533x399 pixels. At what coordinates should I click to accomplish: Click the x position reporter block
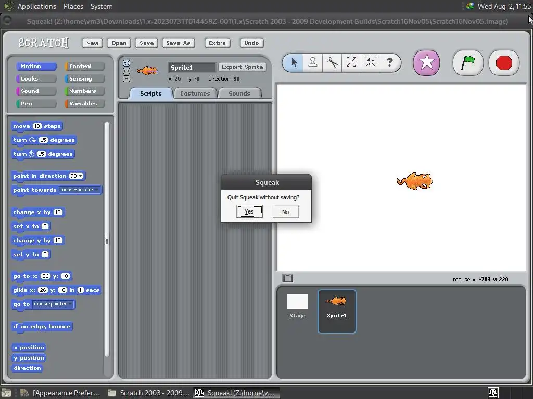tap(29, 348)
